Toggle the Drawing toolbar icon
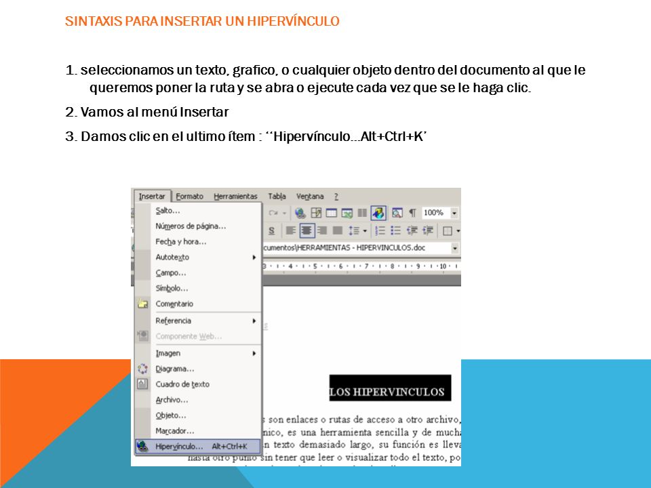 pos(378,213)
